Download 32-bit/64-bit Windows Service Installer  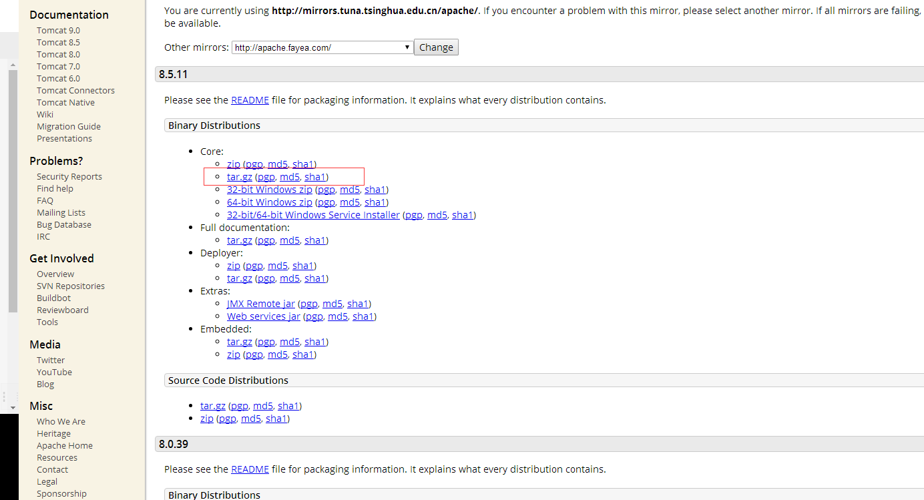pos(313,215)
